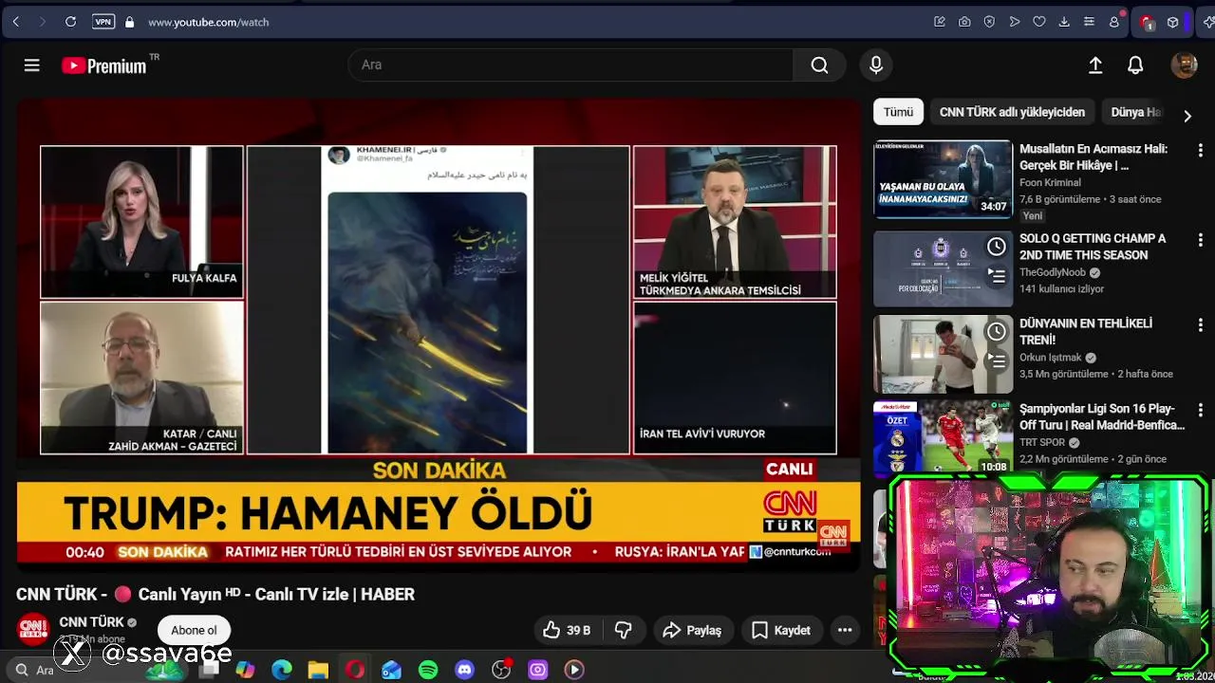
Task: Open the browser AI sparkle icon
Action: click(x=1207, y=22)
